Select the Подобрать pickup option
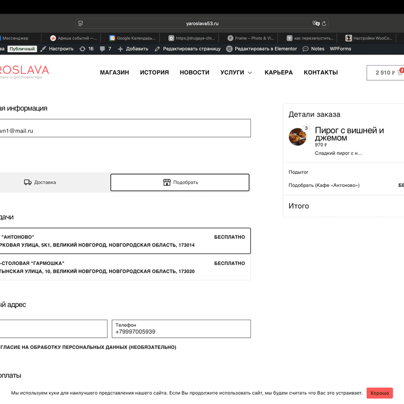 coord(180,182)
